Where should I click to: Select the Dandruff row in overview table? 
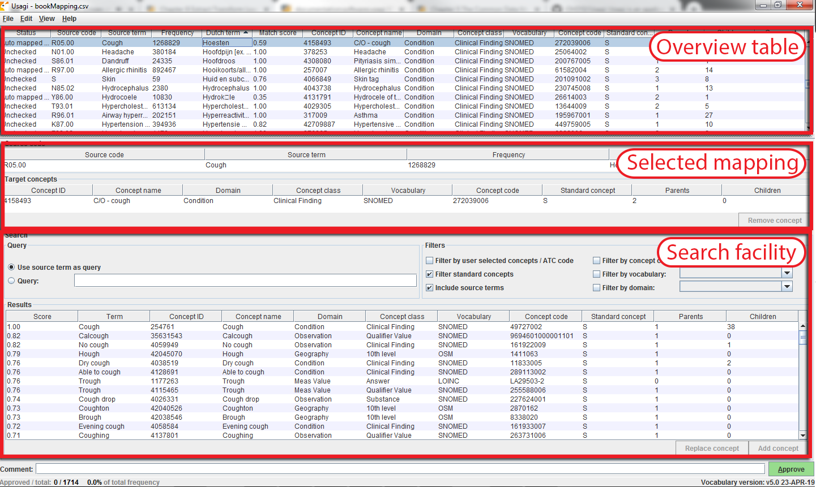tap(403, 61)
